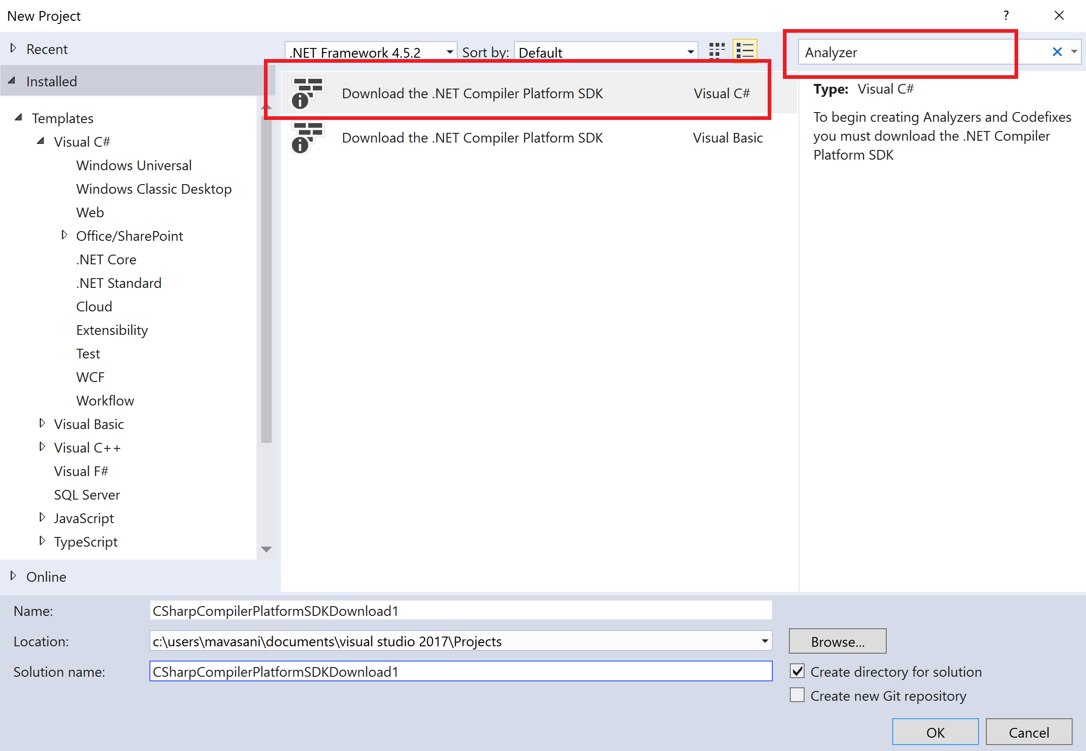The width and height of the screenshot is (1086, 751).
Task: Select the Extensibility category
Action: (x=112, y=330)
